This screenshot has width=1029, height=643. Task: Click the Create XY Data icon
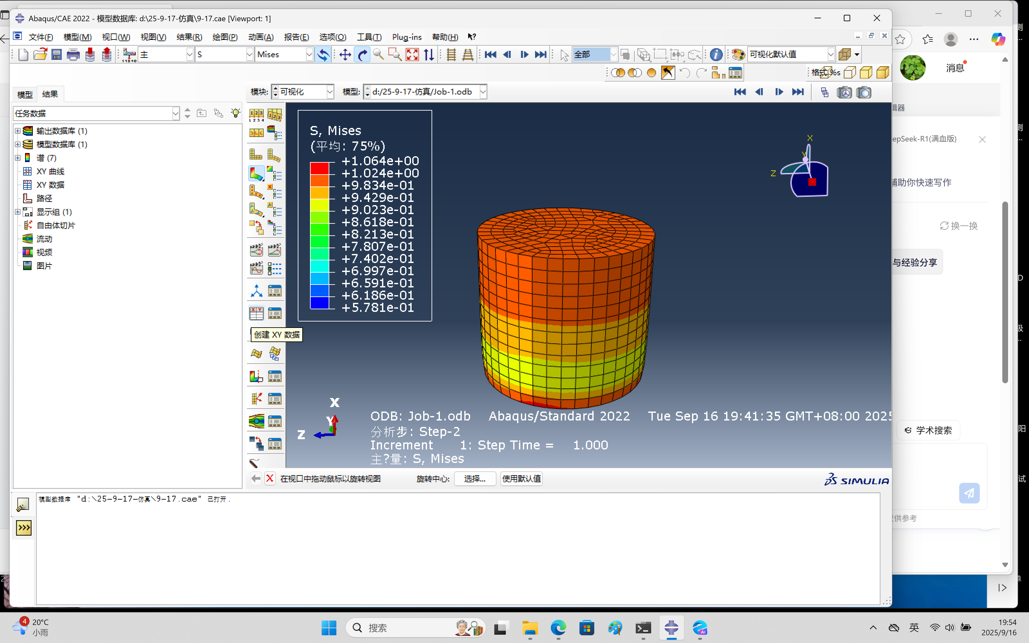point(256,313)
